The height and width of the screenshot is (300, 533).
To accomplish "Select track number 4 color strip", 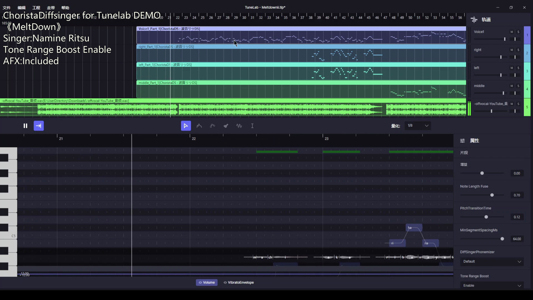I will click(527, 89).
